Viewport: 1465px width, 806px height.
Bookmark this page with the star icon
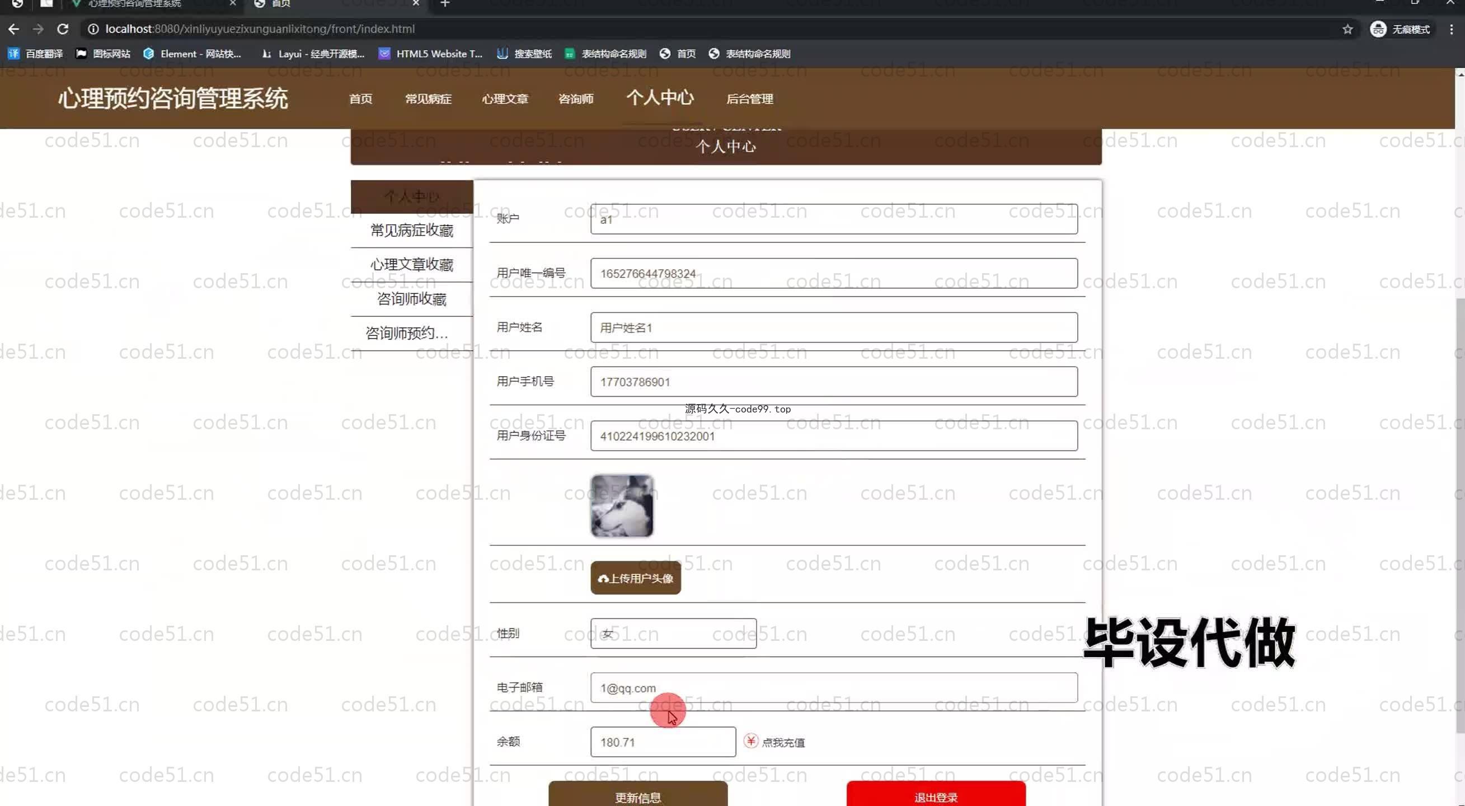(x=1347, y=29)
